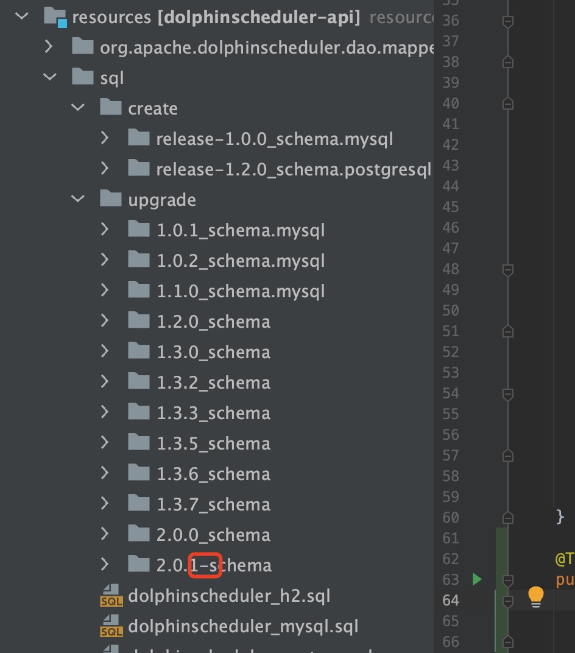This screenshot has height=653, width=575.
Task: Toggle code fold marker at line 63
Action: point(507,580)
